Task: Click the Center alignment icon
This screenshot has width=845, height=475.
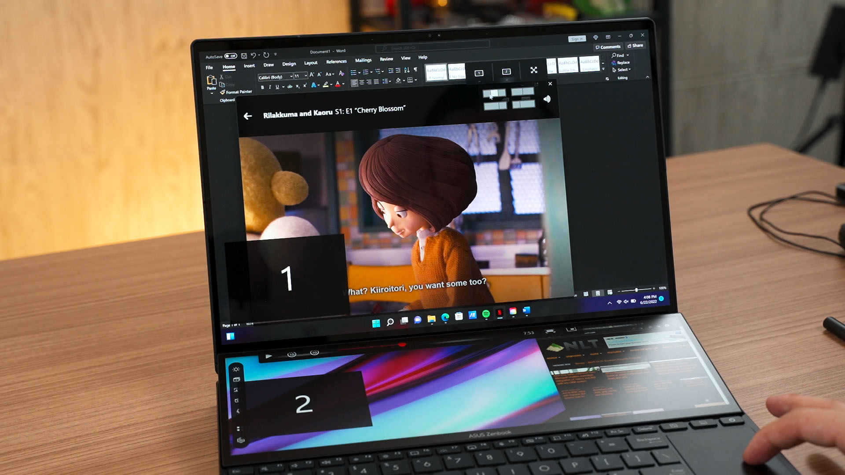Action: pos(362,82)
